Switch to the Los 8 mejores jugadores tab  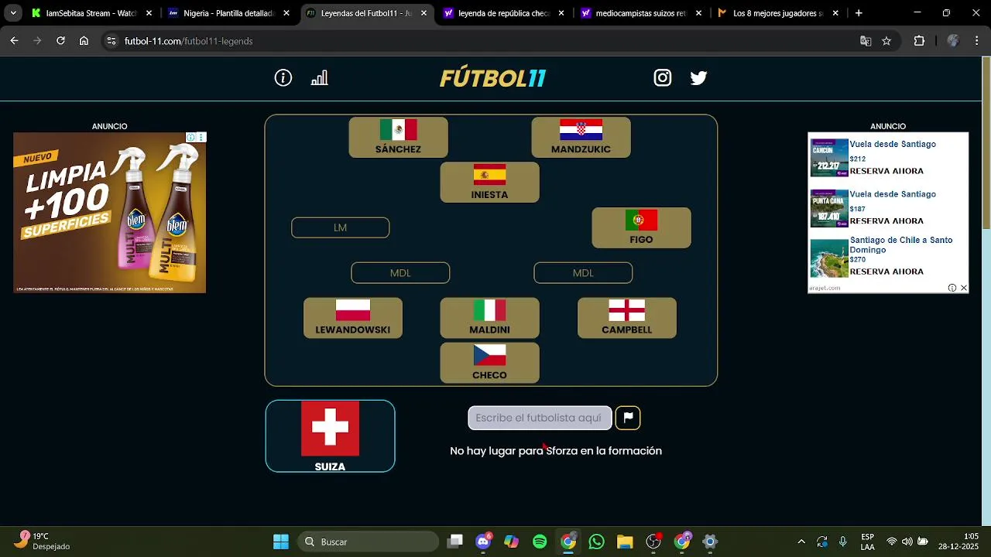point(777,13)
